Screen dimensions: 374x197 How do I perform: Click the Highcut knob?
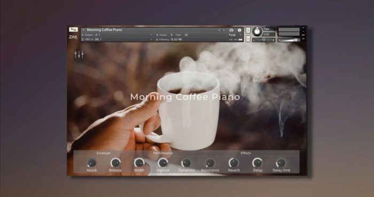coord(163,163)
